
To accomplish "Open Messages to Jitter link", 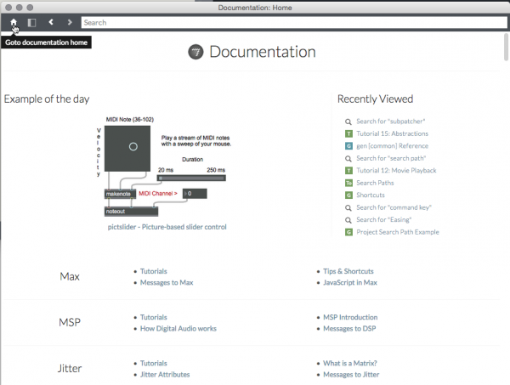I will [351, 375].
